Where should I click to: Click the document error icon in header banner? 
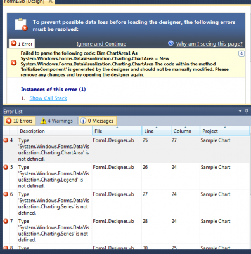point(21,24)
